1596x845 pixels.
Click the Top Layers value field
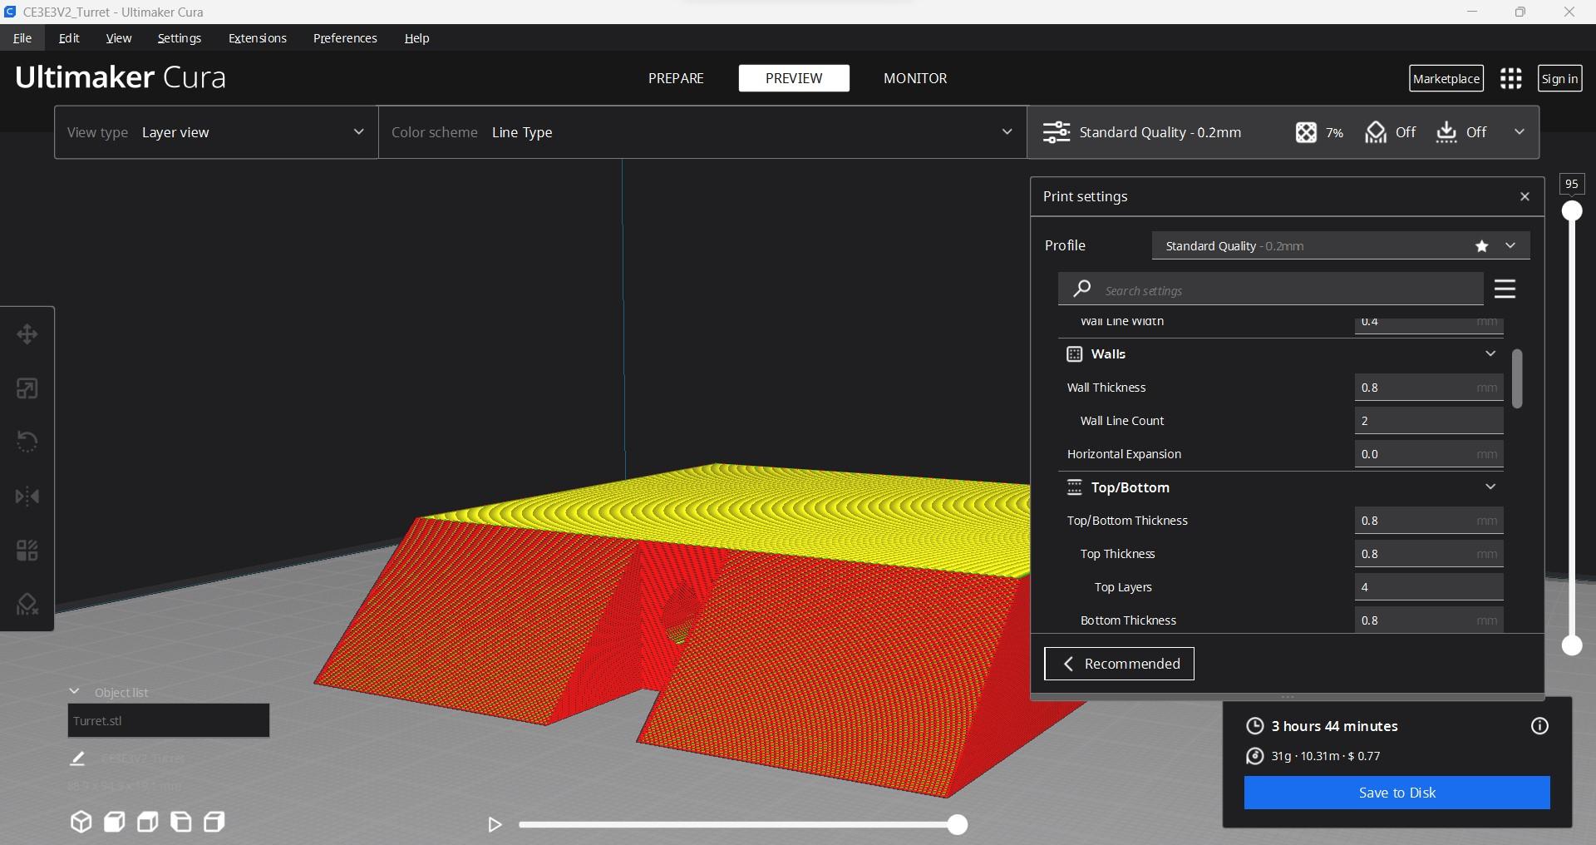1428,587
